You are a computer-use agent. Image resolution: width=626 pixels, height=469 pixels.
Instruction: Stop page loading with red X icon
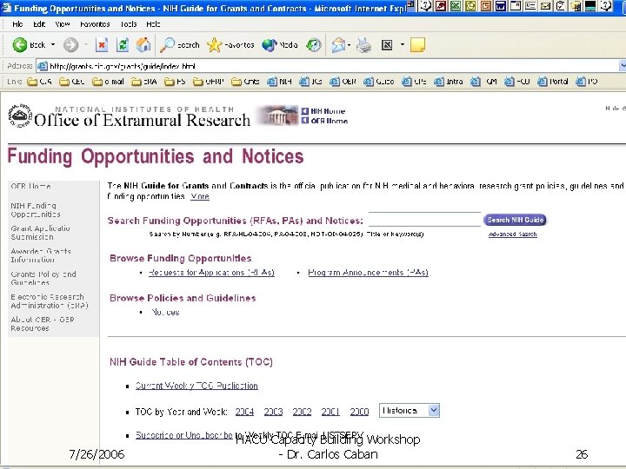102,44
